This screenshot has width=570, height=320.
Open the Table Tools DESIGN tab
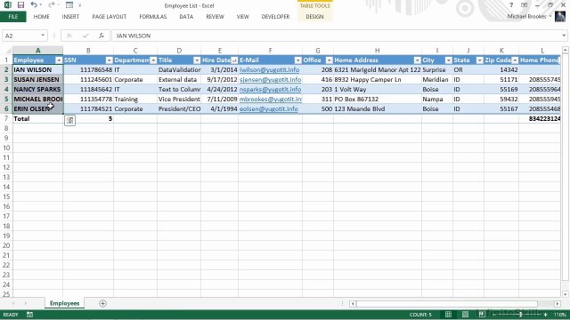(314, 17)
